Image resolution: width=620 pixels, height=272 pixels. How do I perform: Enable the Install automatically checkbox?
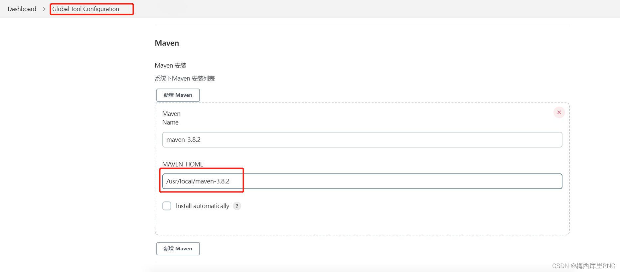point(167,206)
